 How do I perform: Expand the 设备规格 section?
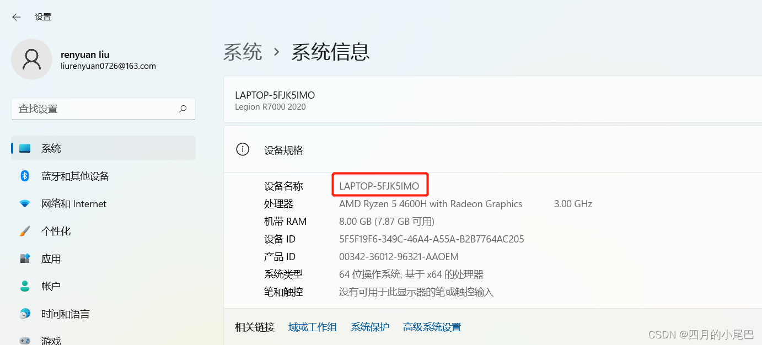click(x=283, y=149)
